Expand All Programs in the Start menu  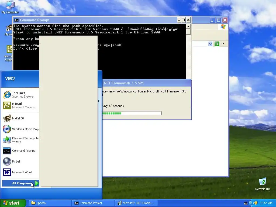[20, 183]
